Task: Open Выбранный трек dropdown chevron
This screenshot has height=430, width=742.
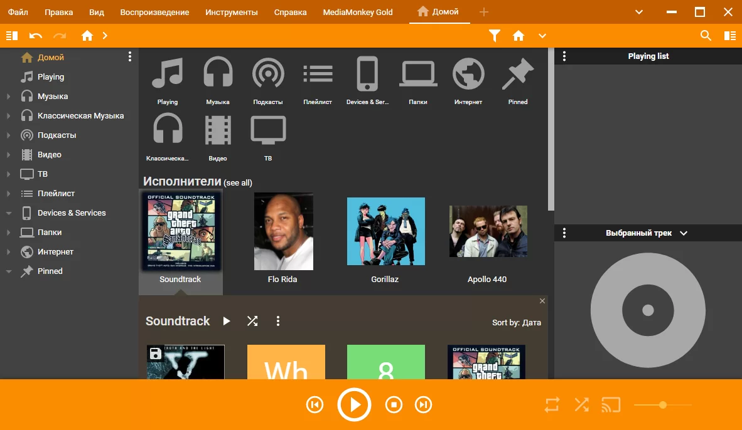Action: (684, 233)
